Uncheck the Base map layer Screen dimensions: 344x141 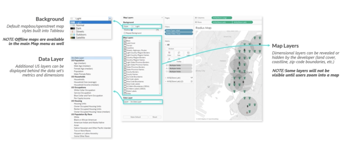[125, 41]
